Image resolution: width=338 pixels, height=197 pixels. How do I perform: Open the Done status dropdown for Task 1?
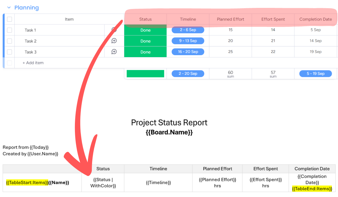145,30
